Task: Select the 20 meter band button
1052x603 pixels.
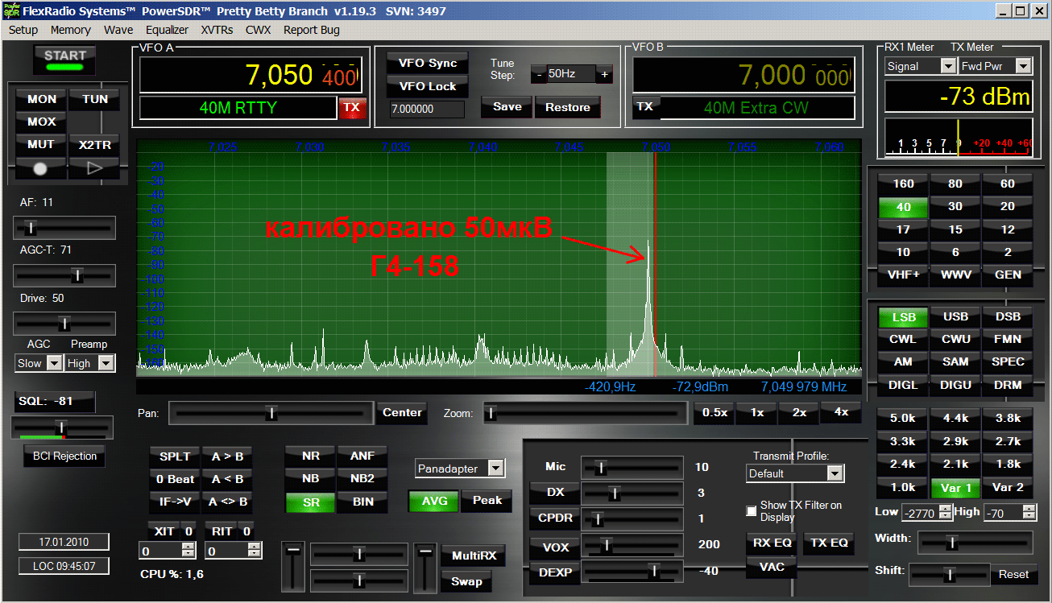Action: 1007,206
